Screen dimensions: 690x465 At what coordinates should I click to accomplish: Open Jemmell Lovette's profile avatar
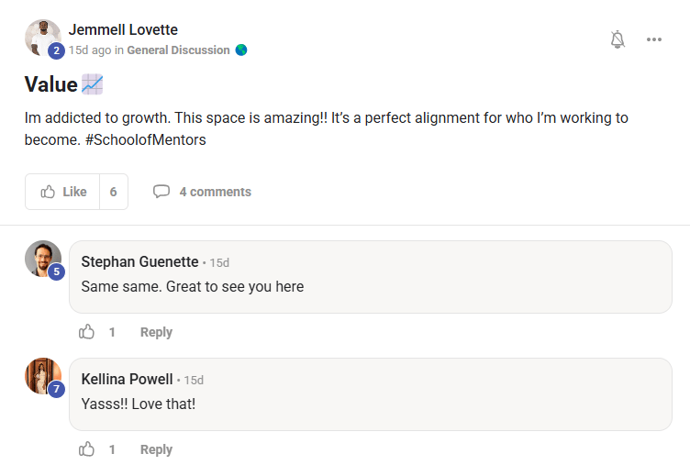40,37
